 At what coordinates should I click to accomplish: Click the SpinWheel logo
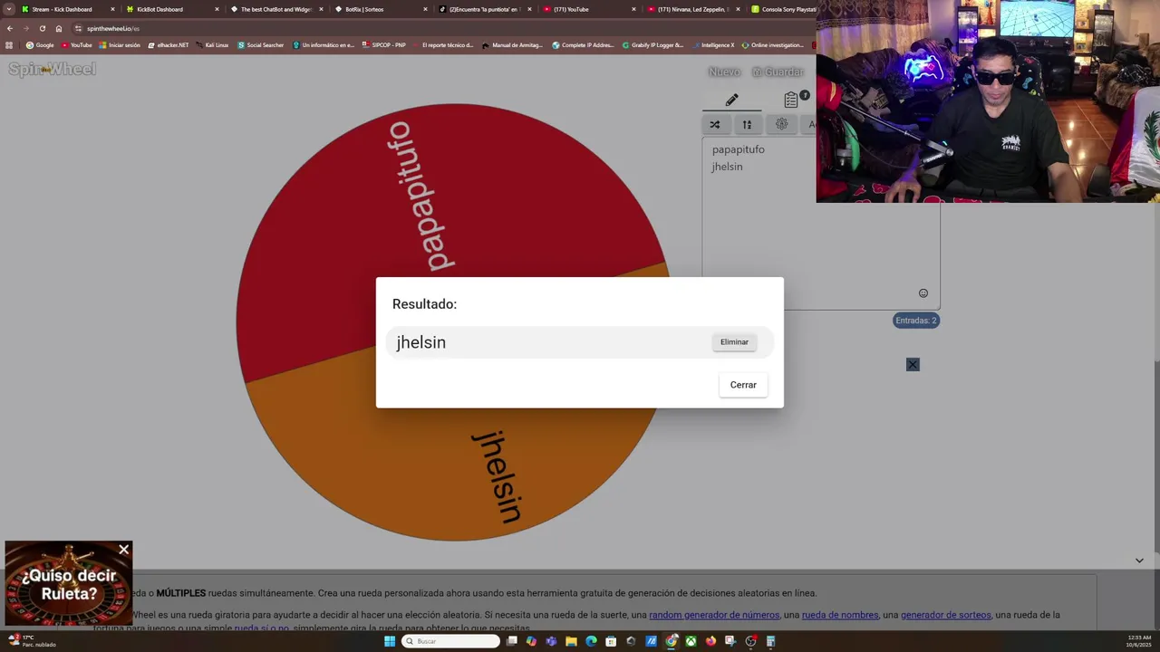(x=52, y=70)
